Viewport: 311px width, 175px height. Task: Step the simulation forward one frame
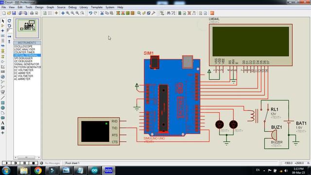click(16, 163)
